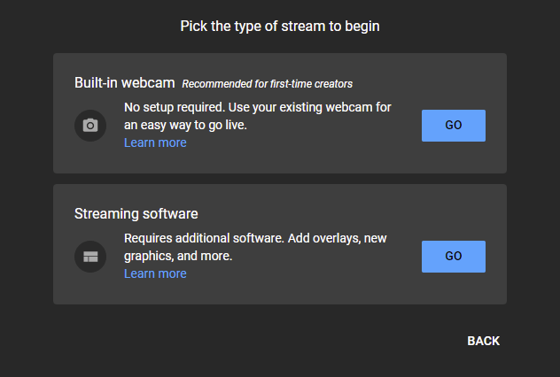Click the 'graphics, and more' text
560x377 pixels.
[x=177, y=256]
